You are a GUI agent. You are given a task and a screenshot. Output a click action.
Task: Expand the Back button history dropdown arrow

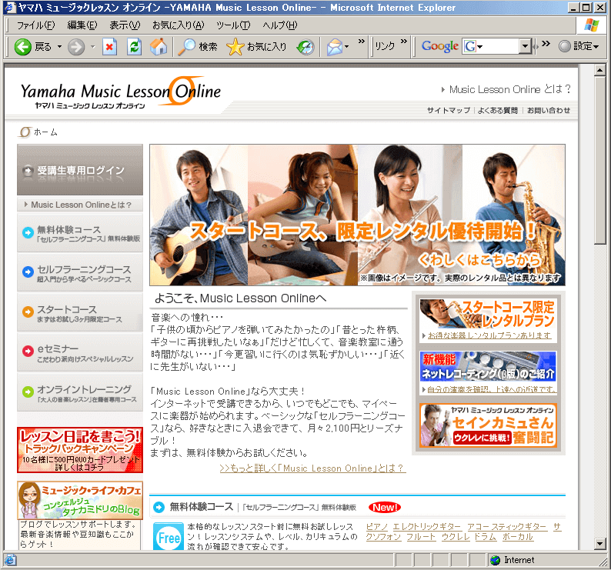coord(58,47)
